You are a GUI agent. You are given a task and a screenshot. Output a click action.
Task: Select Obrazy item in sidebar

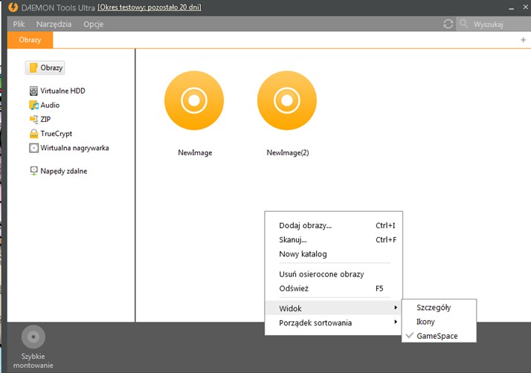[x=45, y=68]
